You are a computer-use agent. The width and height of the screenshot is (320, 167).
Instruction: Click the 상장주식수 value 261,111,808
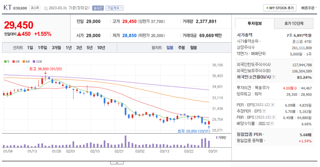point(302,48)
